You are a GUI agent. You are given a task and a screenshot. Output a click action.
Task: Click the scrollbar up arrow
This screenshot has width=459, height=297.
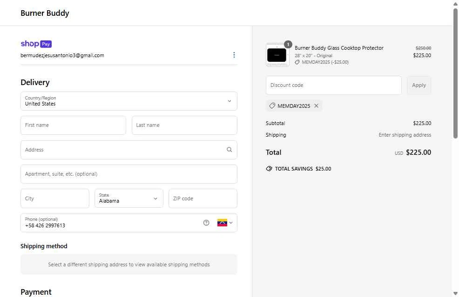455,4
